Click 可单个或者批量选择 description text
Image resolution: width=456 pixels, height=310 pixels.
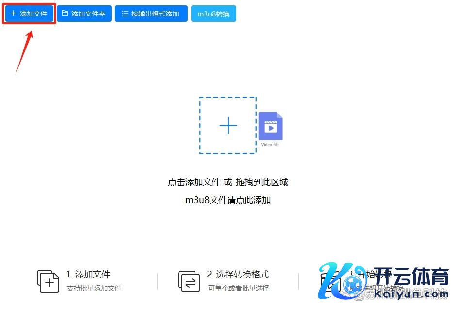pos(239,288)
